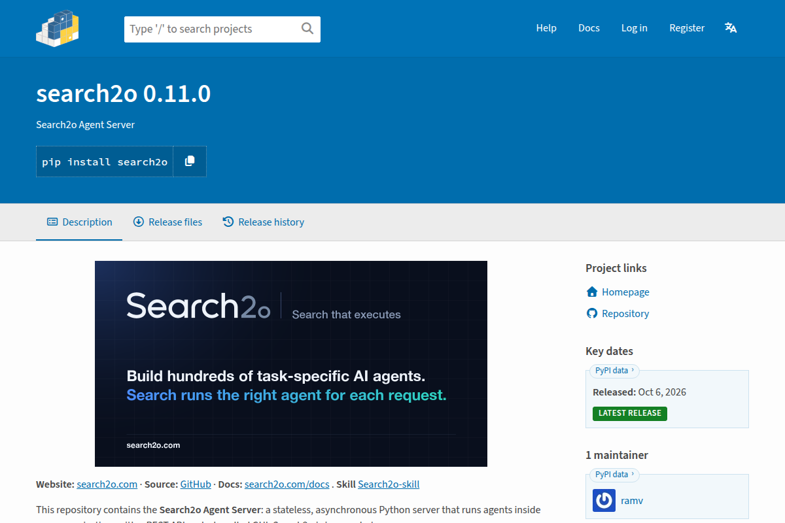The image size is (785, 523).
Task: Click the LATEST RELEASE badge
Action: (630, 413)
